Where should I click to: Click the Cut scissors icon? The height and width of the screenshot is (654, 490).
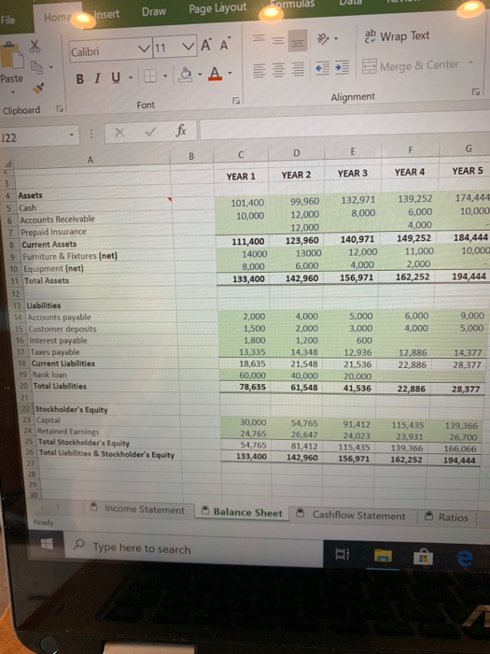(35, 46)
